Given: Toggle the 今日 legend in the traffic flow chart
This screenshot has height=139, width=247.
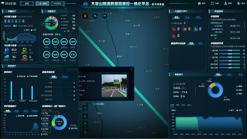Looking at the screenshot, I should [34, 30].
